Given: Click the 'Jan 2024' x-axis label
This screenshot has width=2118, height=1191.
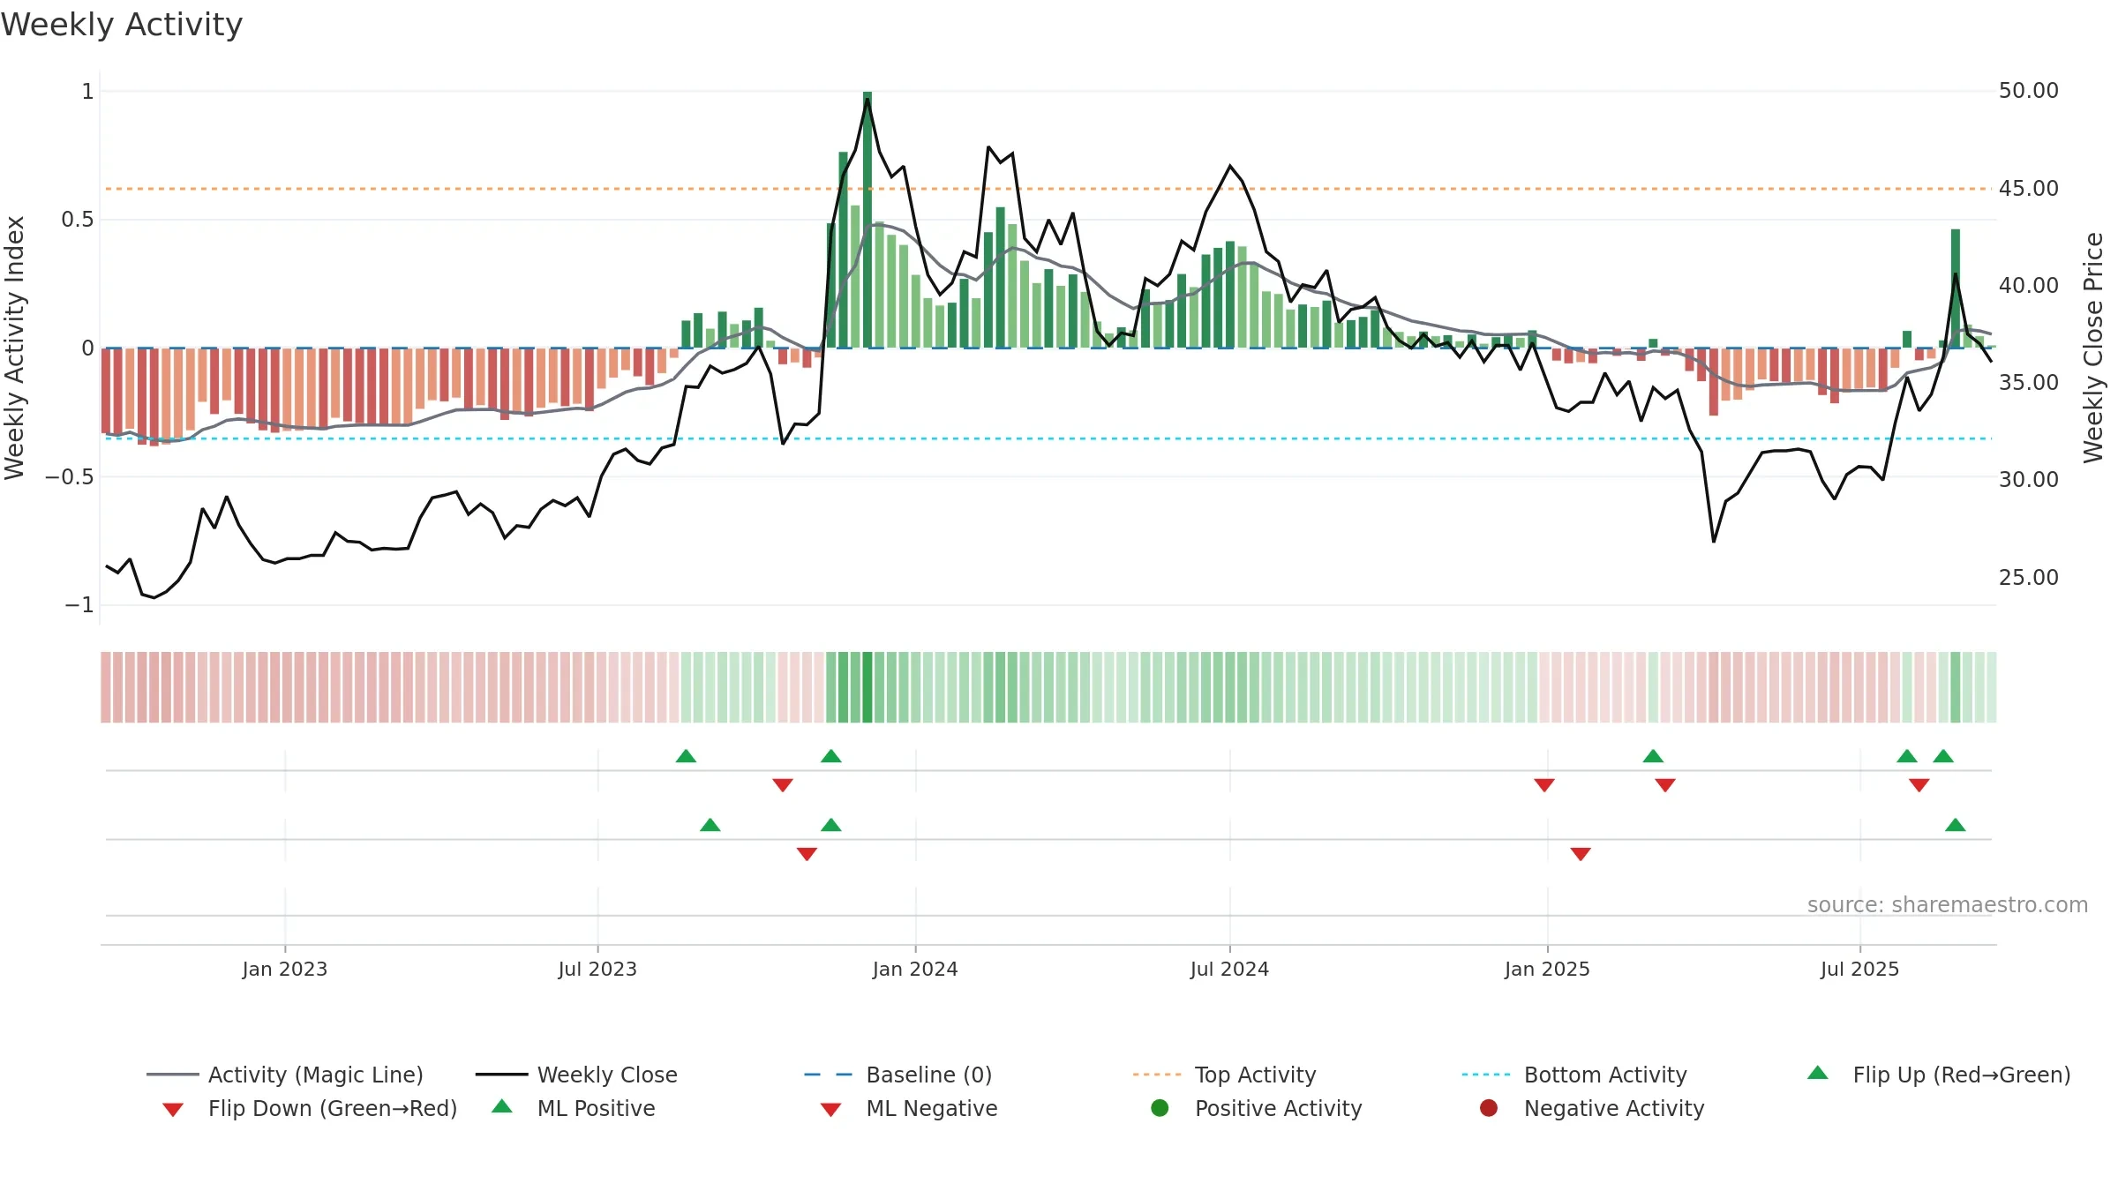Looking at the screenshot, I should (x=915, y=969).
